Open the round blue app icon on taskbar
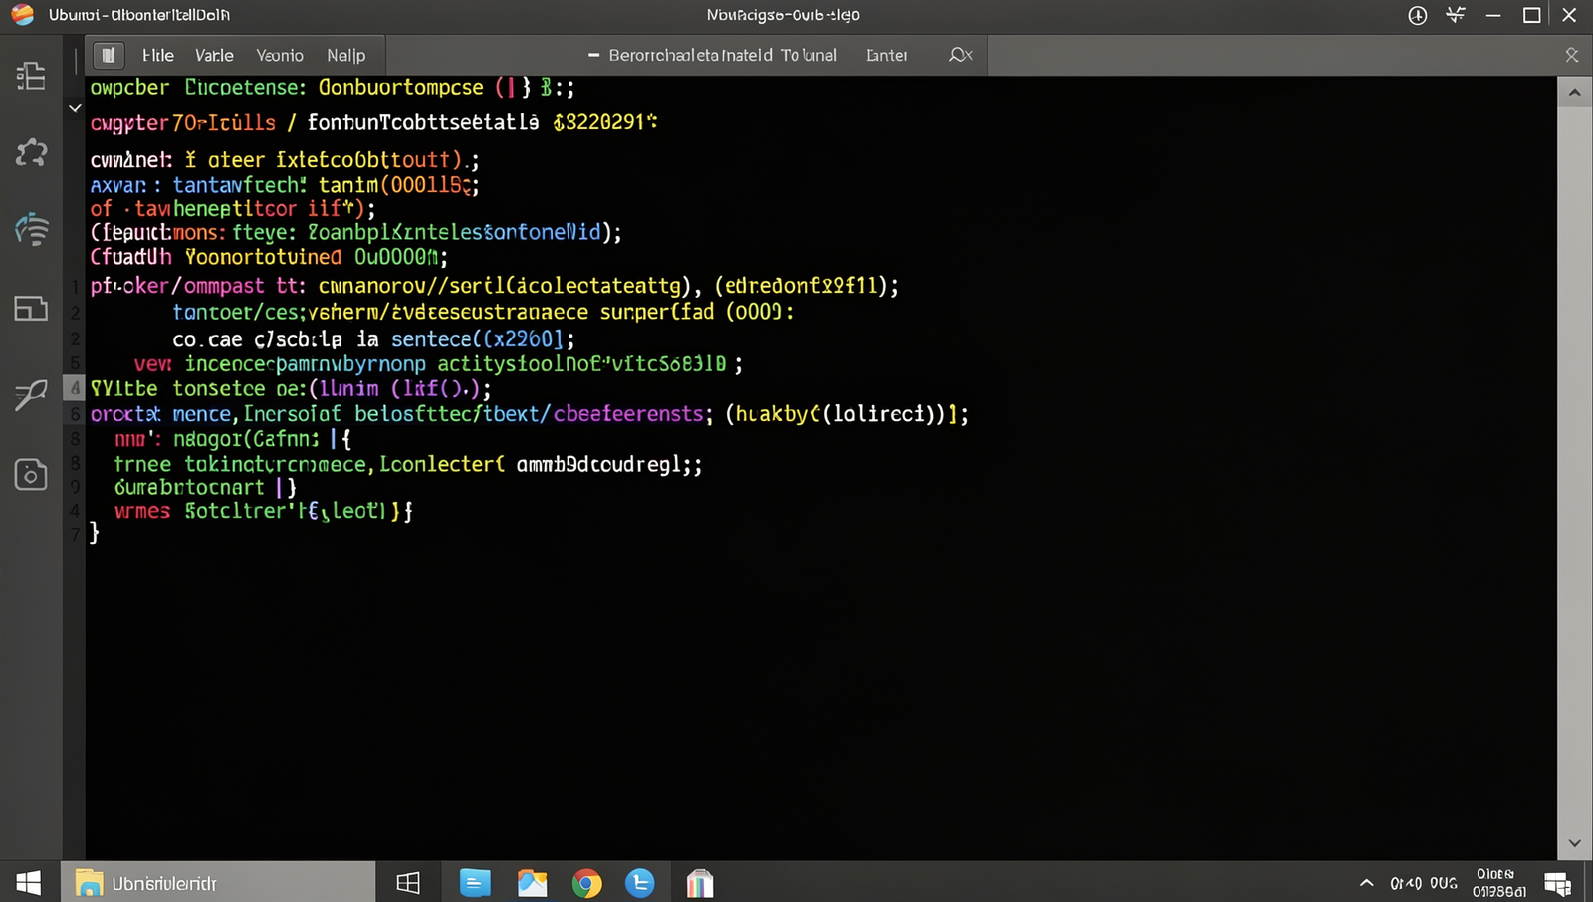Screen dimensions: 1593x902 pyautogui.click(x=640, y=883)
